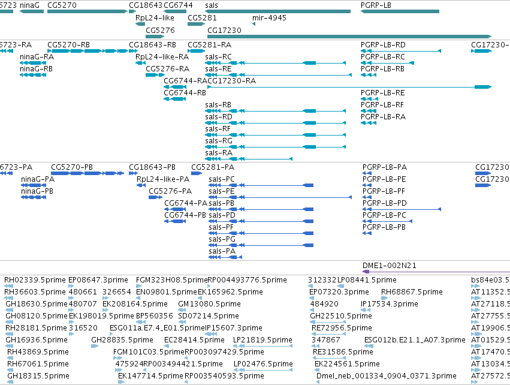Image resolution: width=510 pixels, height=385 pixels.
Task: Select the PGRP-LB-PE protein label
Action: [384, 179]
